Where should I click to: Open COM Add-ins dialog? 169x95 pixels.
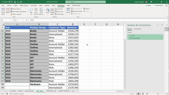tap(41, 11)
